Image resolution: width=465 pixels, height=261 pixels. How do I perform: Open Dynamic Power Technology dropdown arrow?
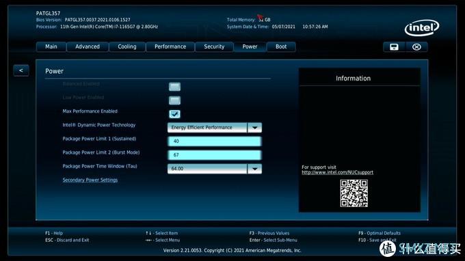[254, 128]
